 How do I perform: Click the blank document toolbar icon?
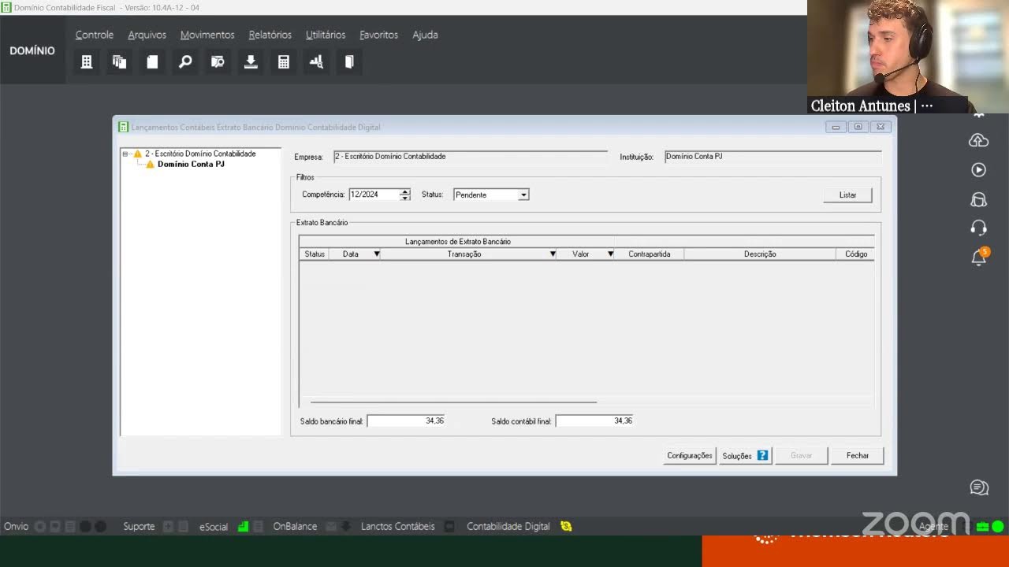(152, 61)
